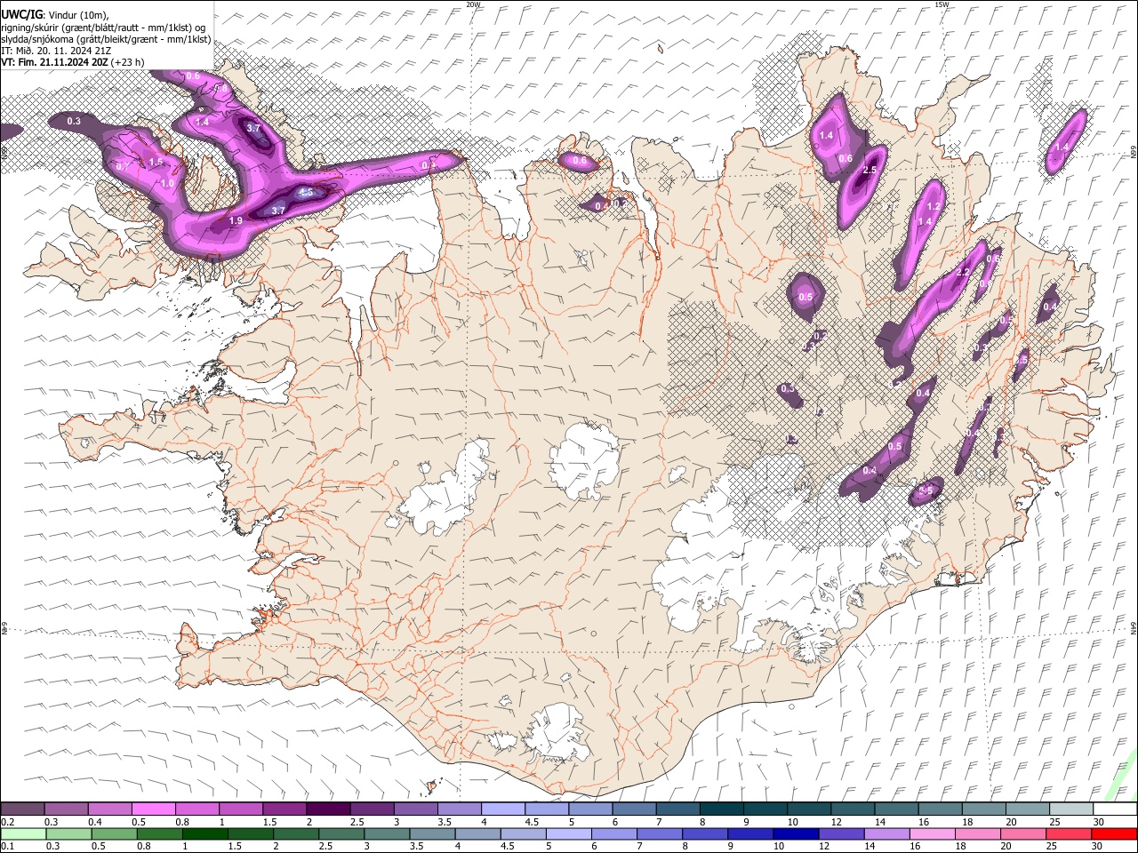
Task: Click the pale grey swatch between 25 and 30, top scale
Action: pos(1070,809)
